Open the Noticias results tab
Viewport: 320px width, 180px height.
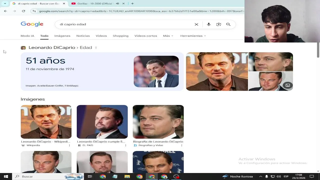tap(83, 36)
